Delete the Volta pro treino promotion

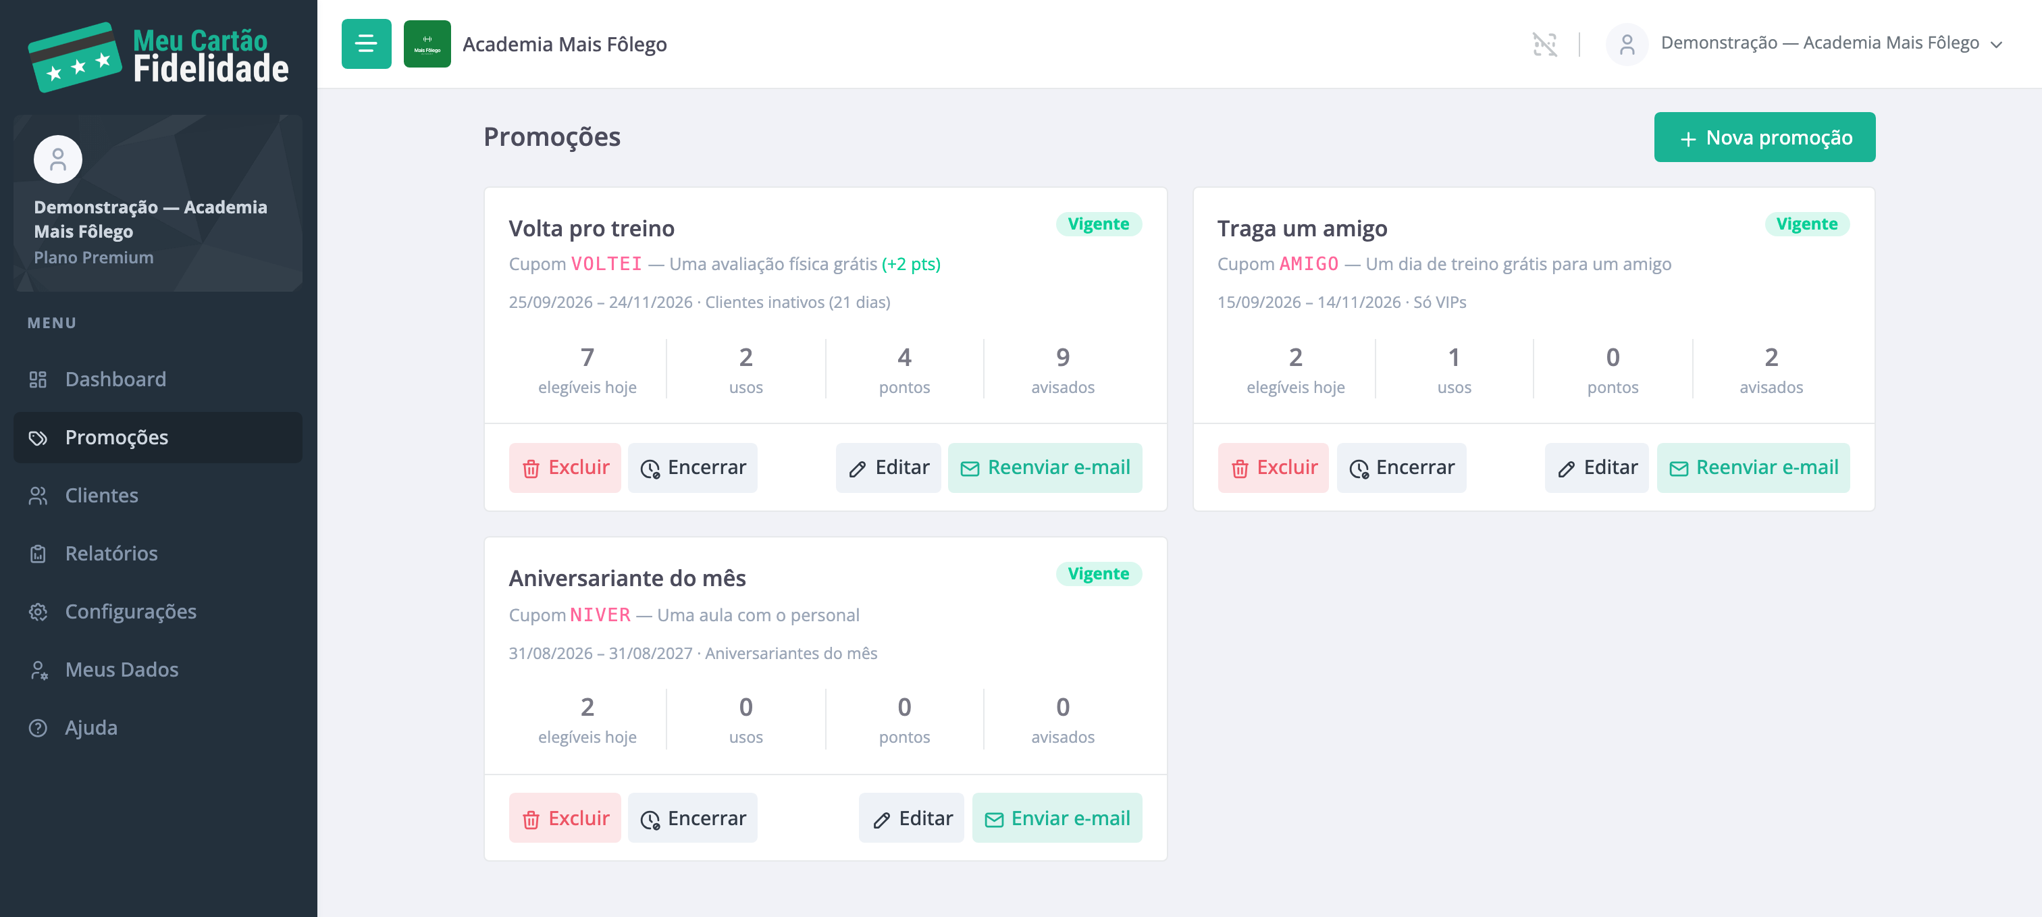tap(565, 467)
